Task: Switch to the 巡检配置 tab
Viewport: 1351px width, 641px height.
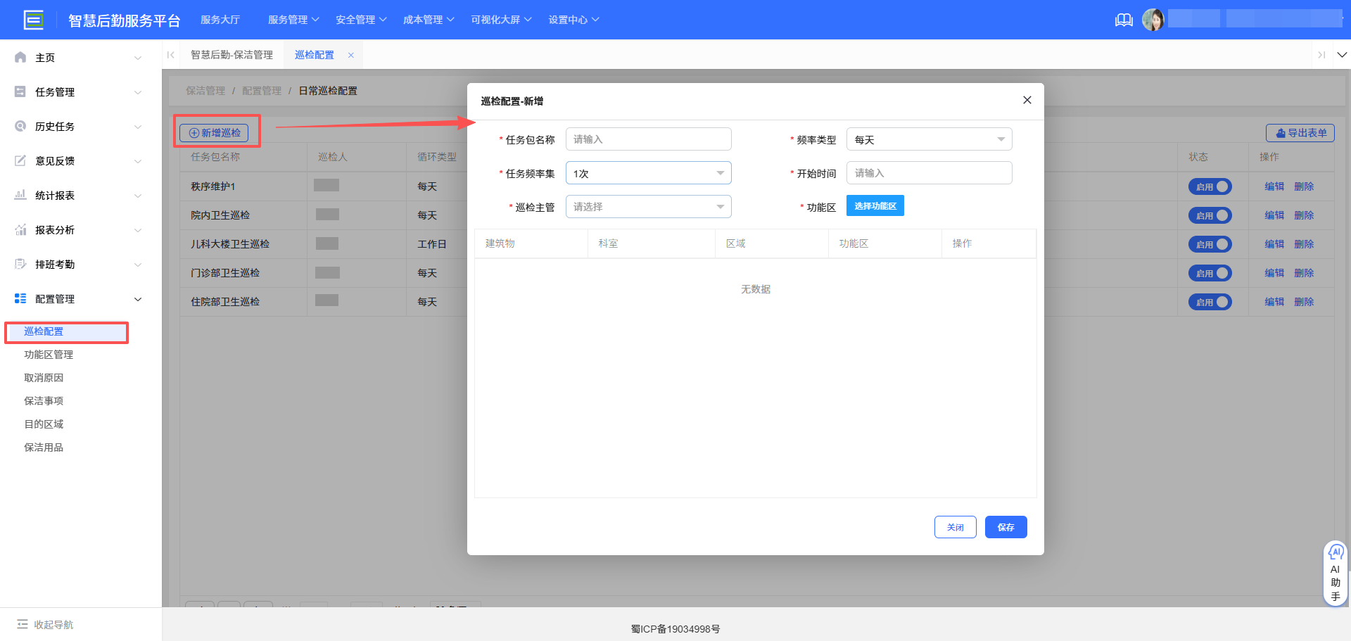Action: [315, 54]
